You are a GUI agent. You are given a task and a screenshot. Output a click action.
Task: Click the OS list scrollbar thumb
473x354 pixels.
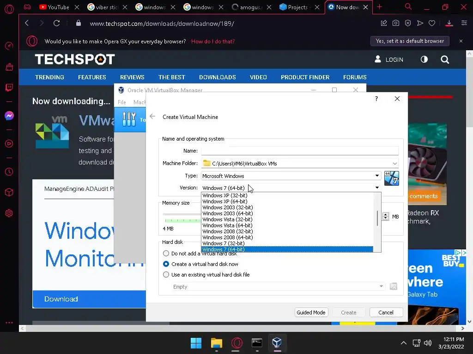[x=377, y=218]
